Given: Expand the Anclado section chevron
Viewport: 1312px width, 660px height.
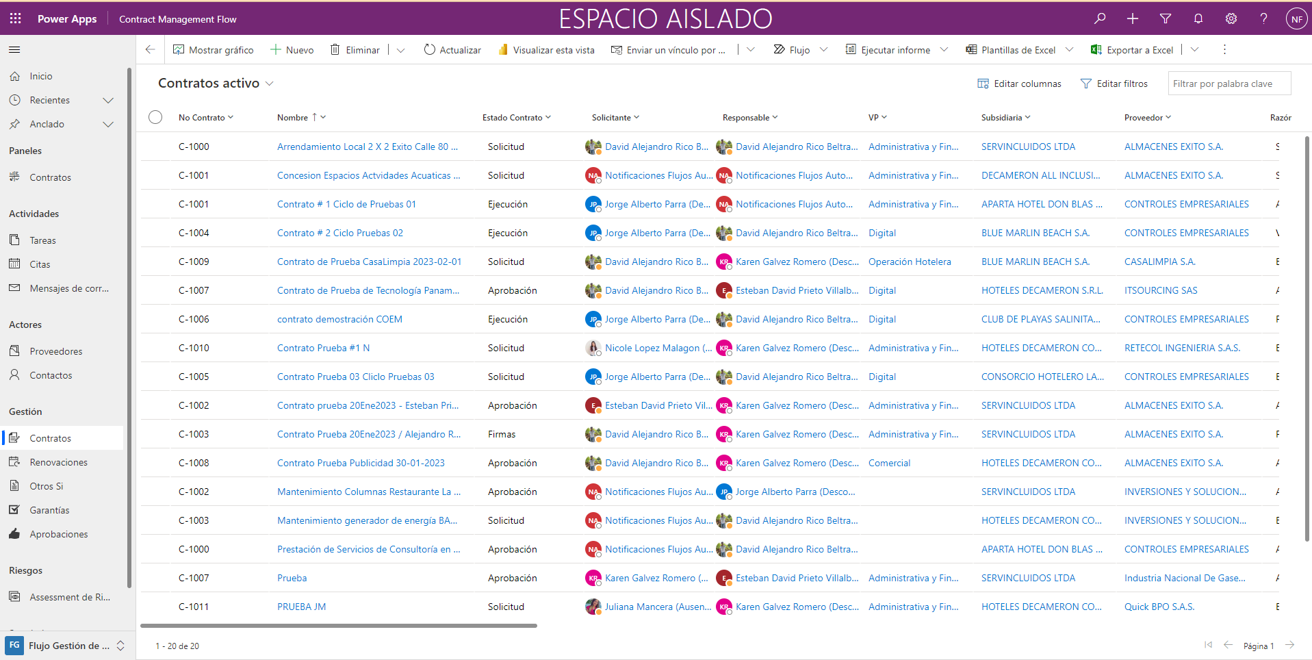Looking at the screenshot, I should [108, 124].
